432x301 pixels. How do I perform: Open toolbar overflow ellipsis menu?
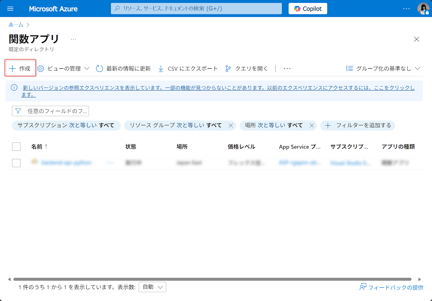tap(287, 68)
